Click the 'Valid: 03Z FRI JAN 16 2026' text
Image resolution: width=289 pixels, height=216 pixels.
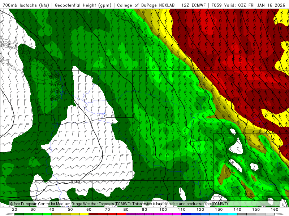pos(255,5)
